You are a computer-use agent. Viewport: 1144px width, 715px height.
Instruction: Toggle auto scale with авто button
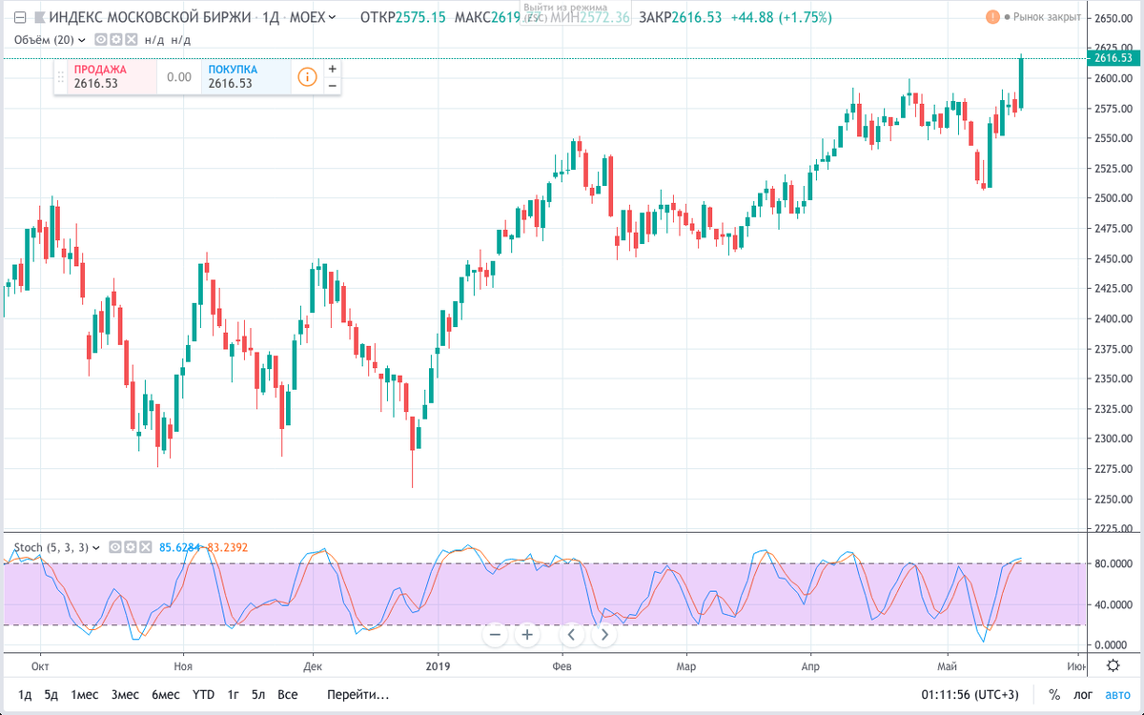(x=1117, y=694)
